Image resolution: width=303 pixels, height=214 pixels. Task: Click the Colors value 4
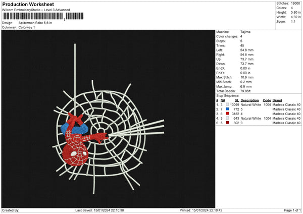[291, 8]
